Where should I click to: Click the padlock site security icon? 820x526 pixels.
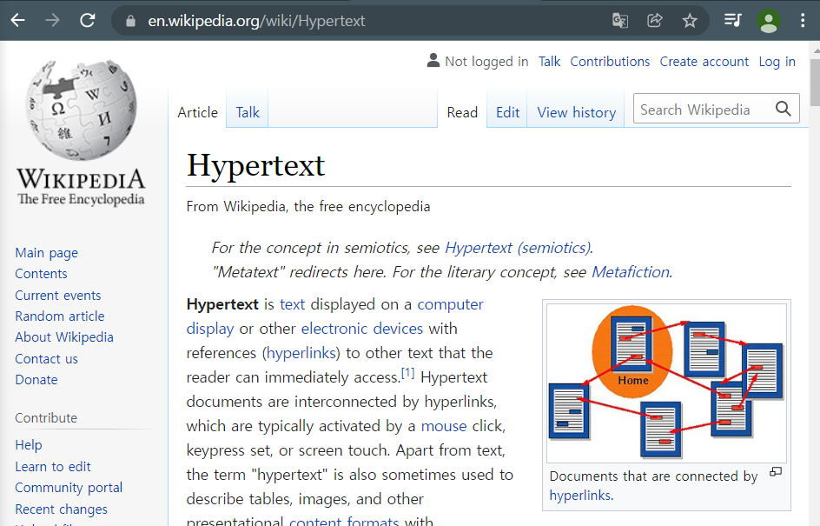coord(131,21)
